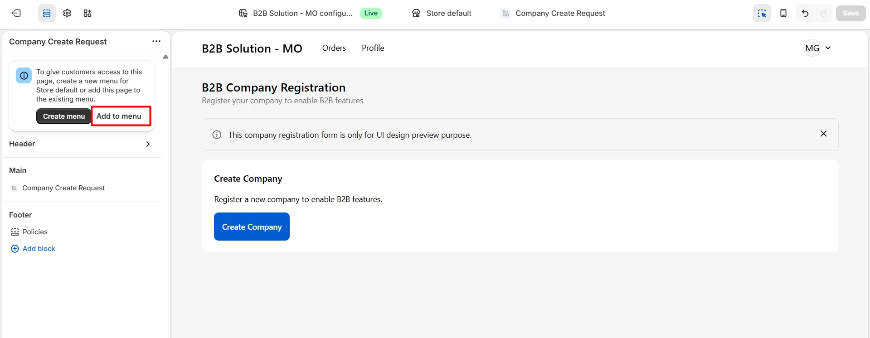870x338 pixels.
Task: Click the configuration icon beside B2B Solution title
Action: coord(243,13)
